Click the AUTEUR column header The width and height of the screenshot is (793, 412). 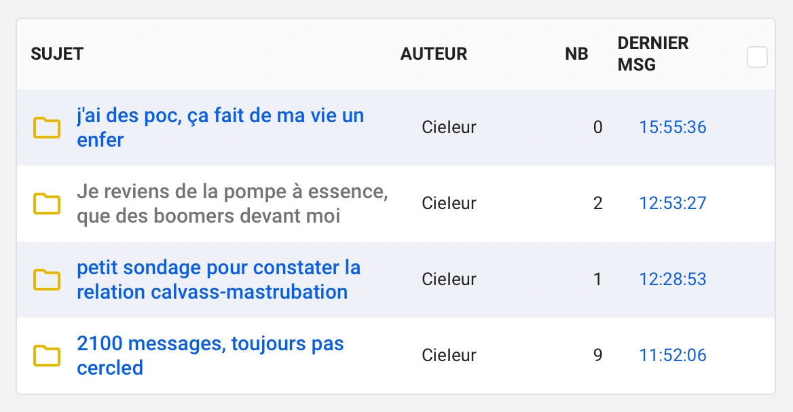434,54
